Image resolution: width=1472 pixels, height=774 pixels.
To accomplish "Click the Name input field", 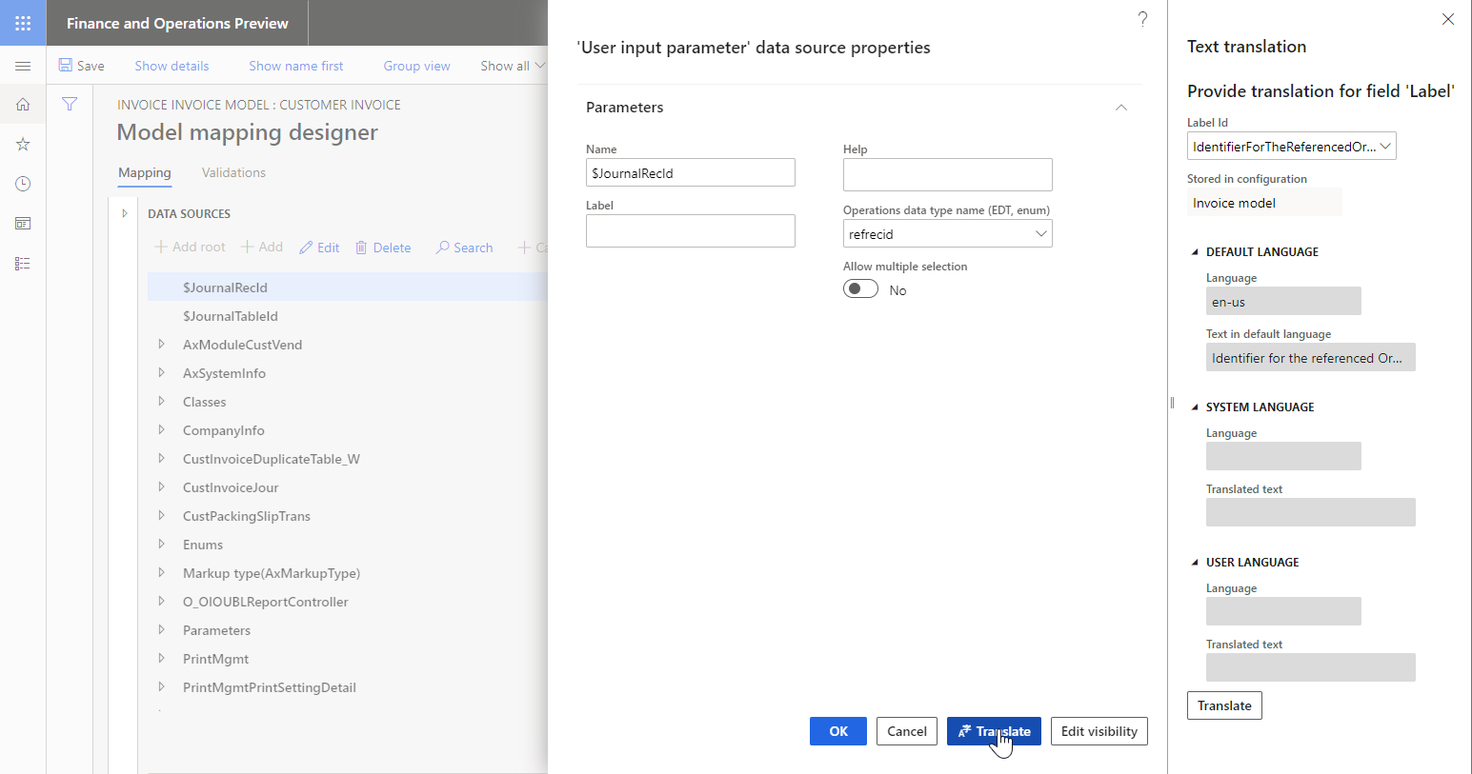I will [x=690, y=172].
